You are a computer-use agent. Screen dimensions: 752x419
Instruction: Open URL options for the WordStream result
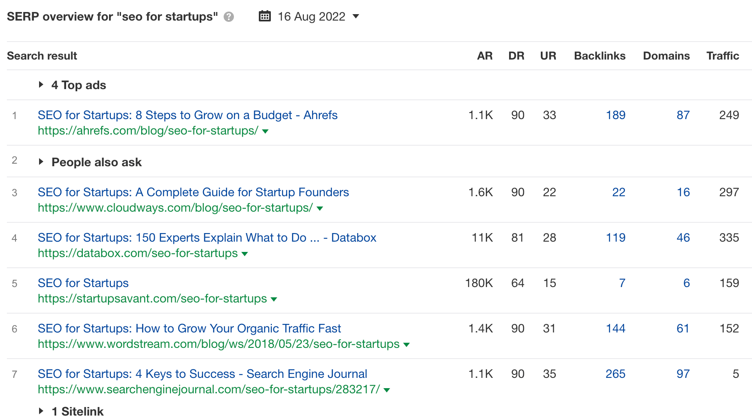406,344
